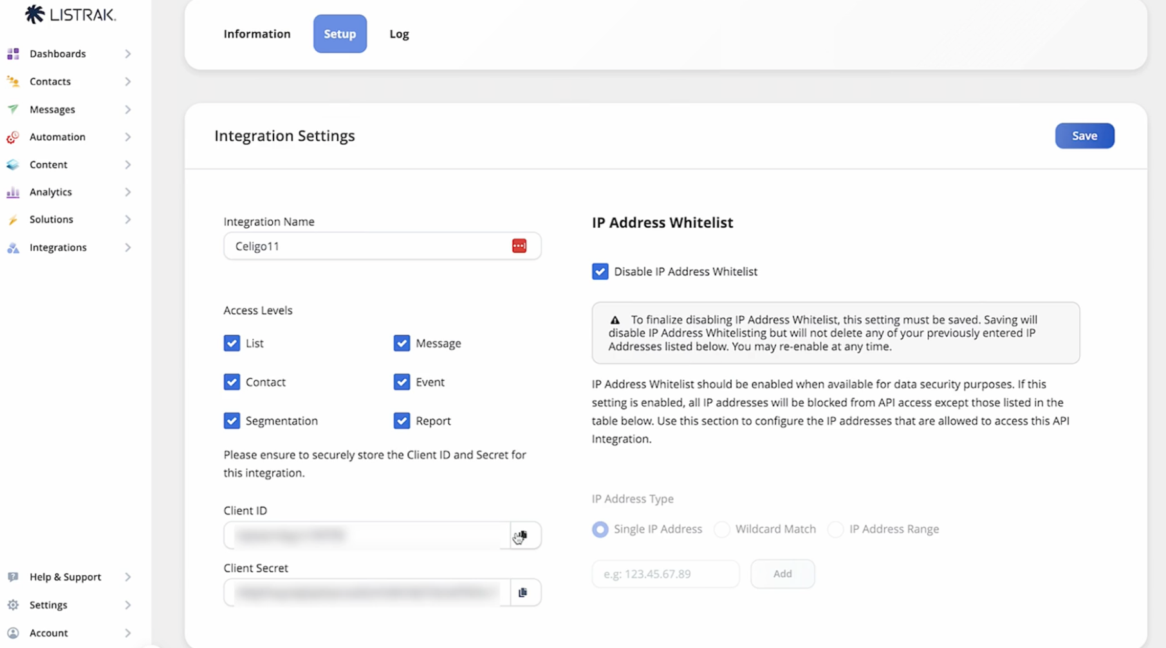Click the Client Secret field
Viewport: 1166px width, 648px height.
[x=367, y=593]
